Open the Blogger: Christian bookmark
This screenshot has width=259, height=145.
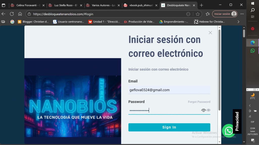pos(33,22)
